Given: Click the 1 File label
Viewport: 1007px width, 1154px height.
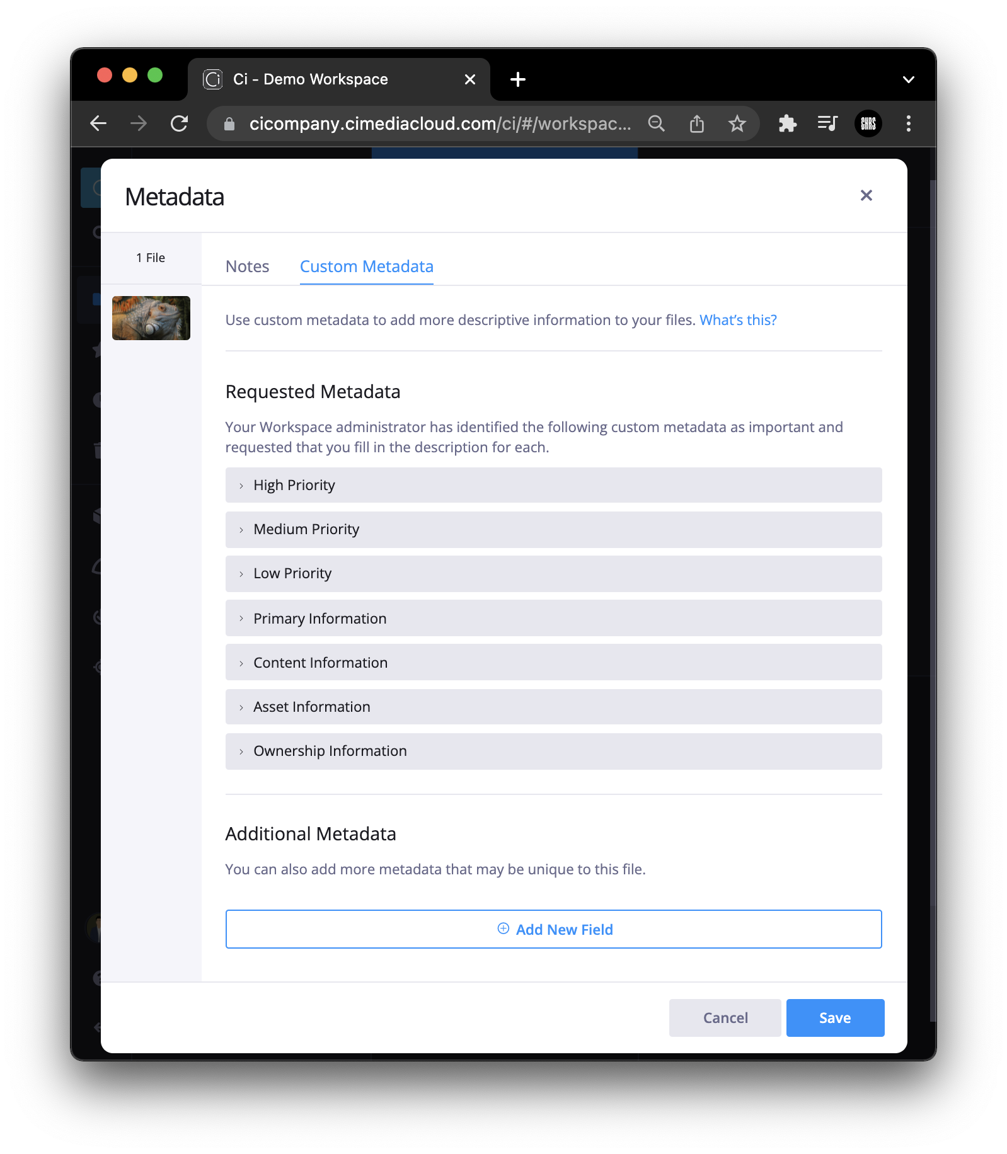Looking at the screenshot, I should 151,258.
